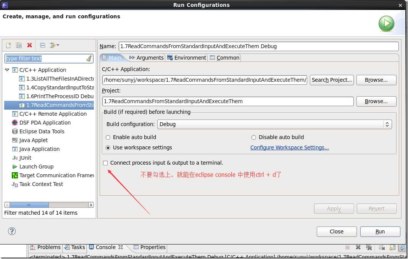Select Launch Group type
Viewport: 408px width, 259px height.
(33, 167)
